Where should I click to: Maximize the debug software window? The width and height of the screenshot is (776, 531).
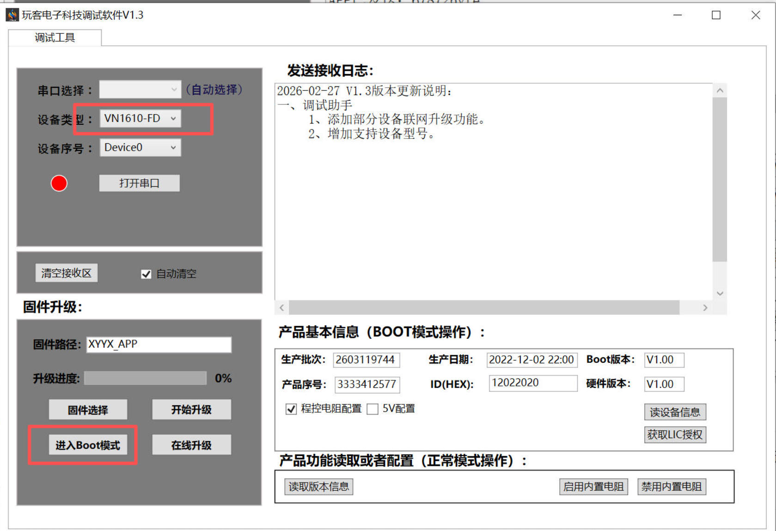click(716, 15)
